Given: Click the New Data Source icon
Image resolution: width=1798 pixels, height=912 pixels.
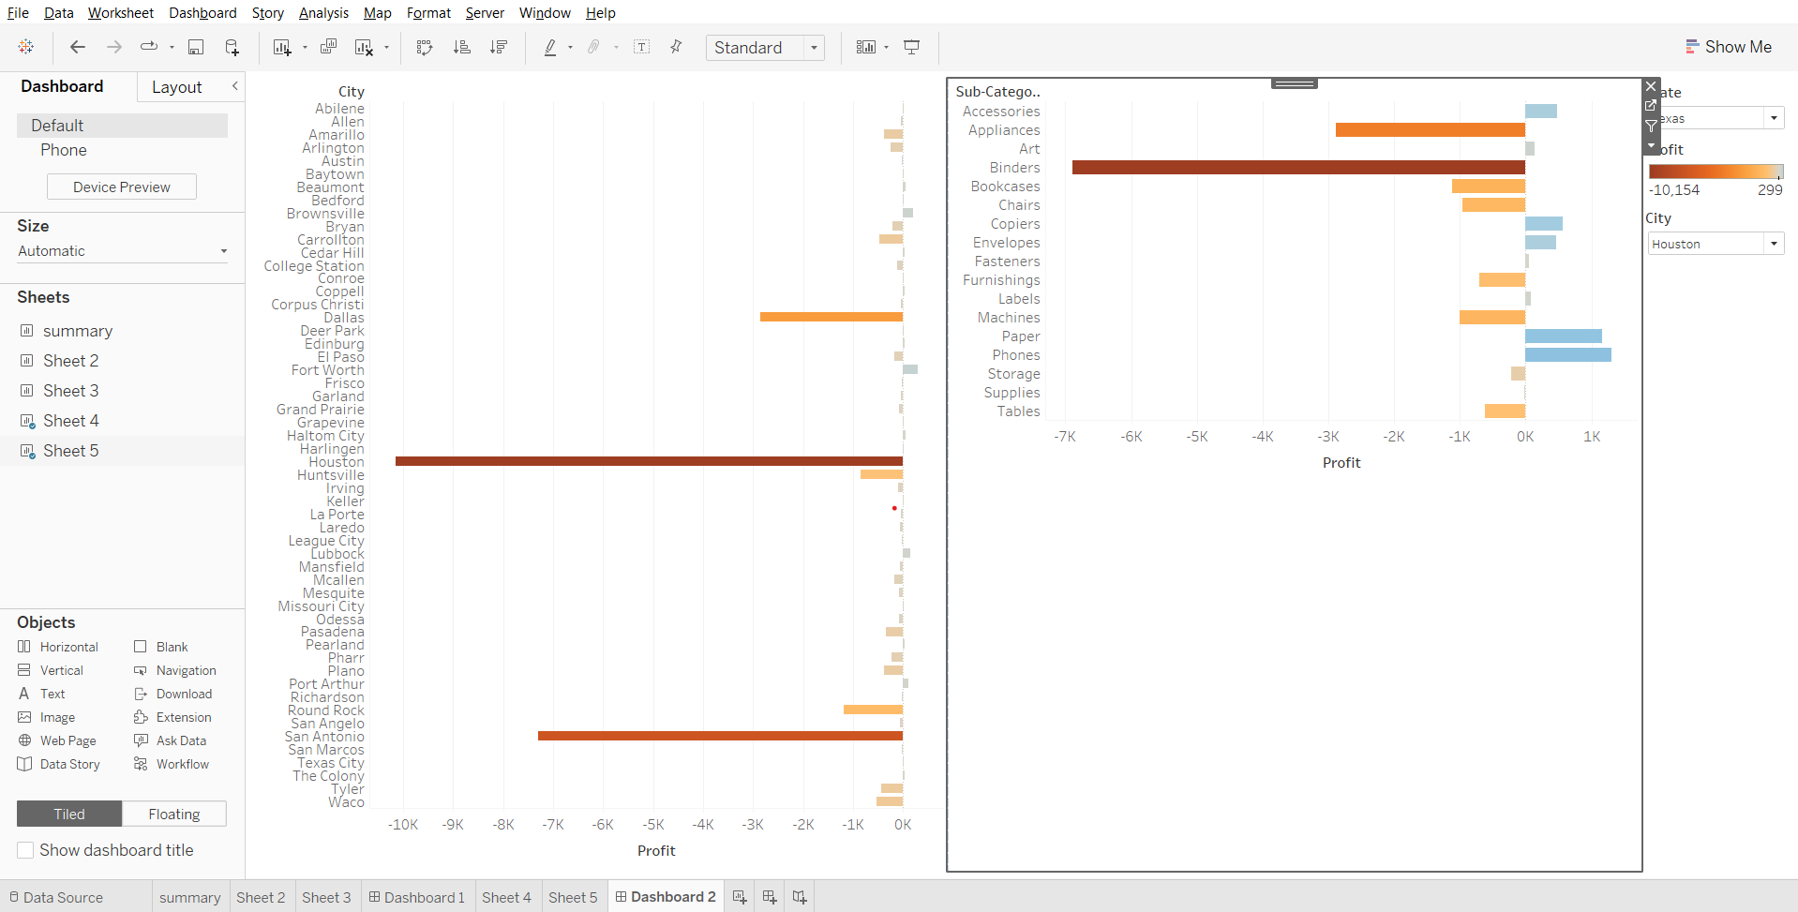Looking at the screenshot, I should pos(232,47).
